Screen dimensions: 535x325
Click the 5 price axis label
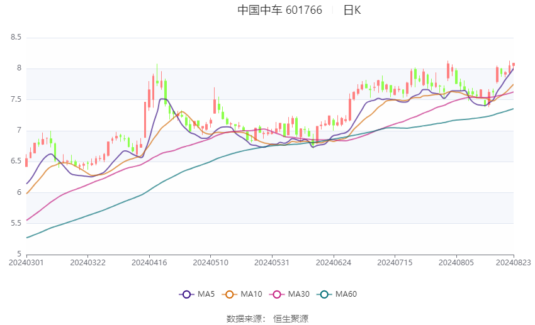click(19, 254)
